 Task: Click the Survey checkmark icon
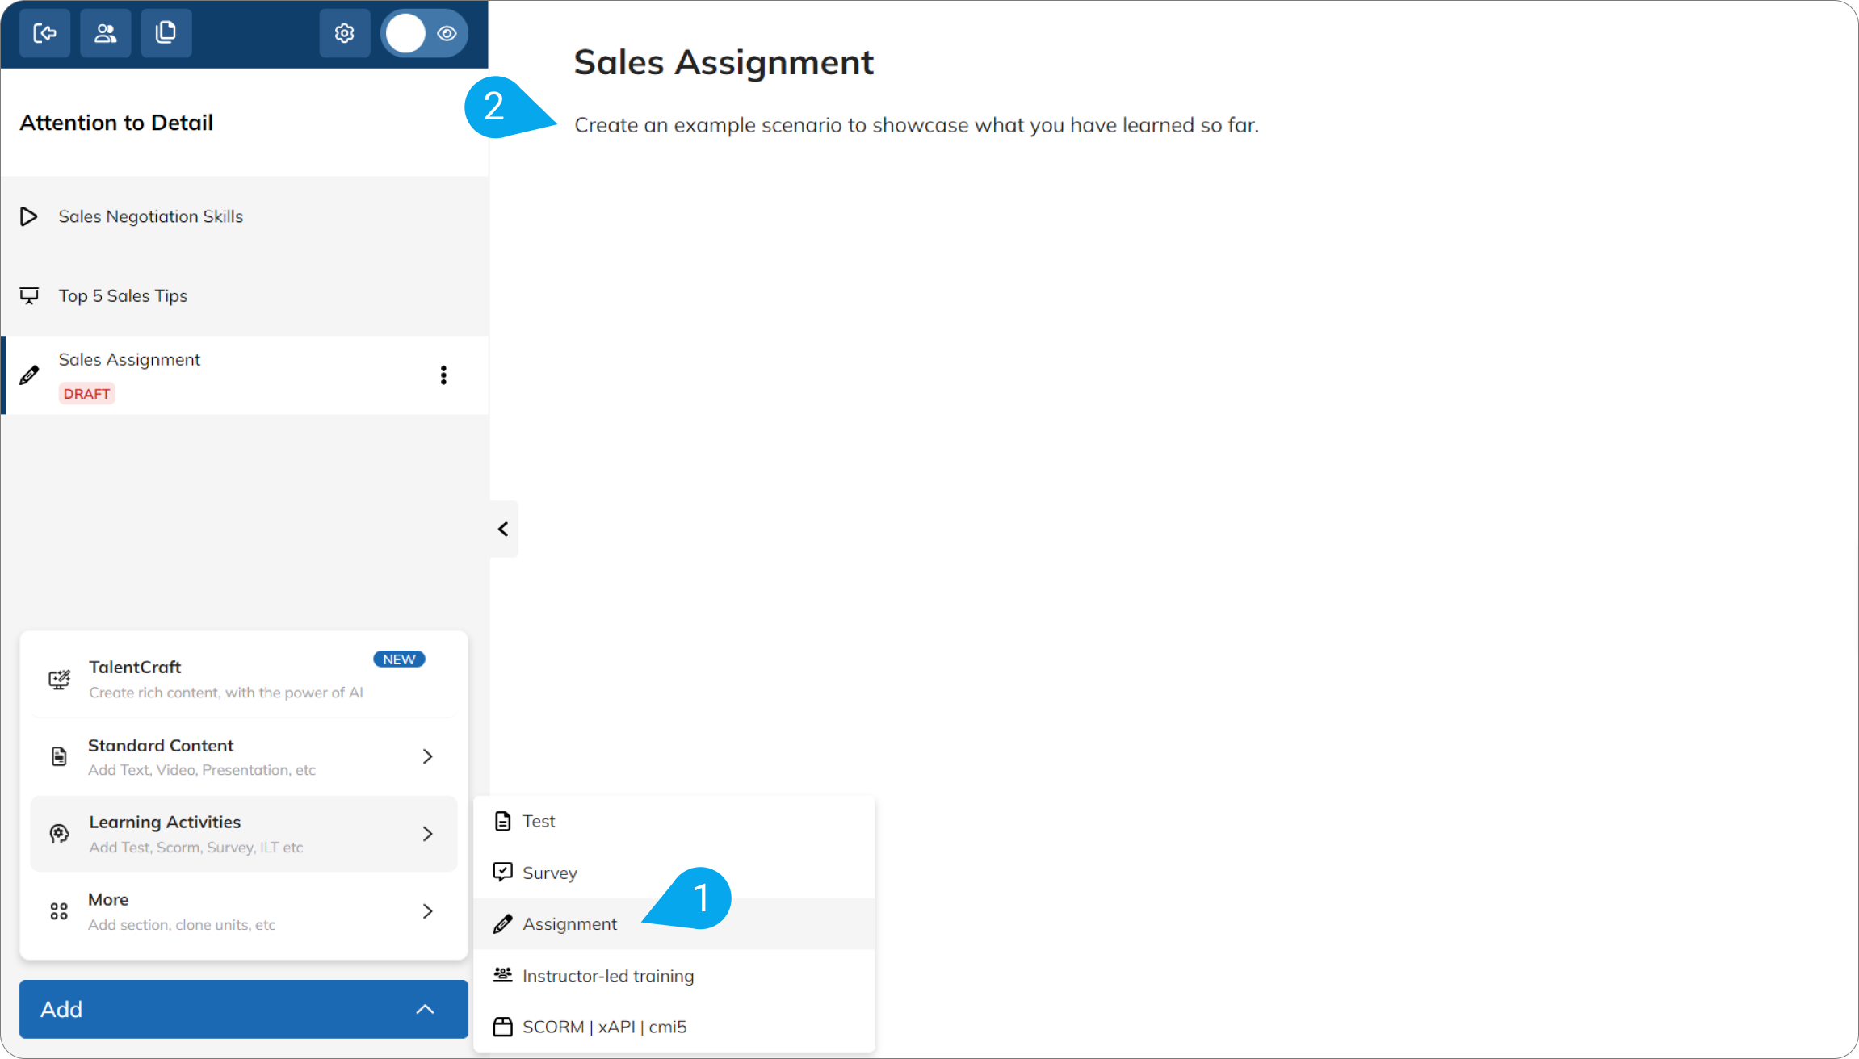tap(502, 872)
